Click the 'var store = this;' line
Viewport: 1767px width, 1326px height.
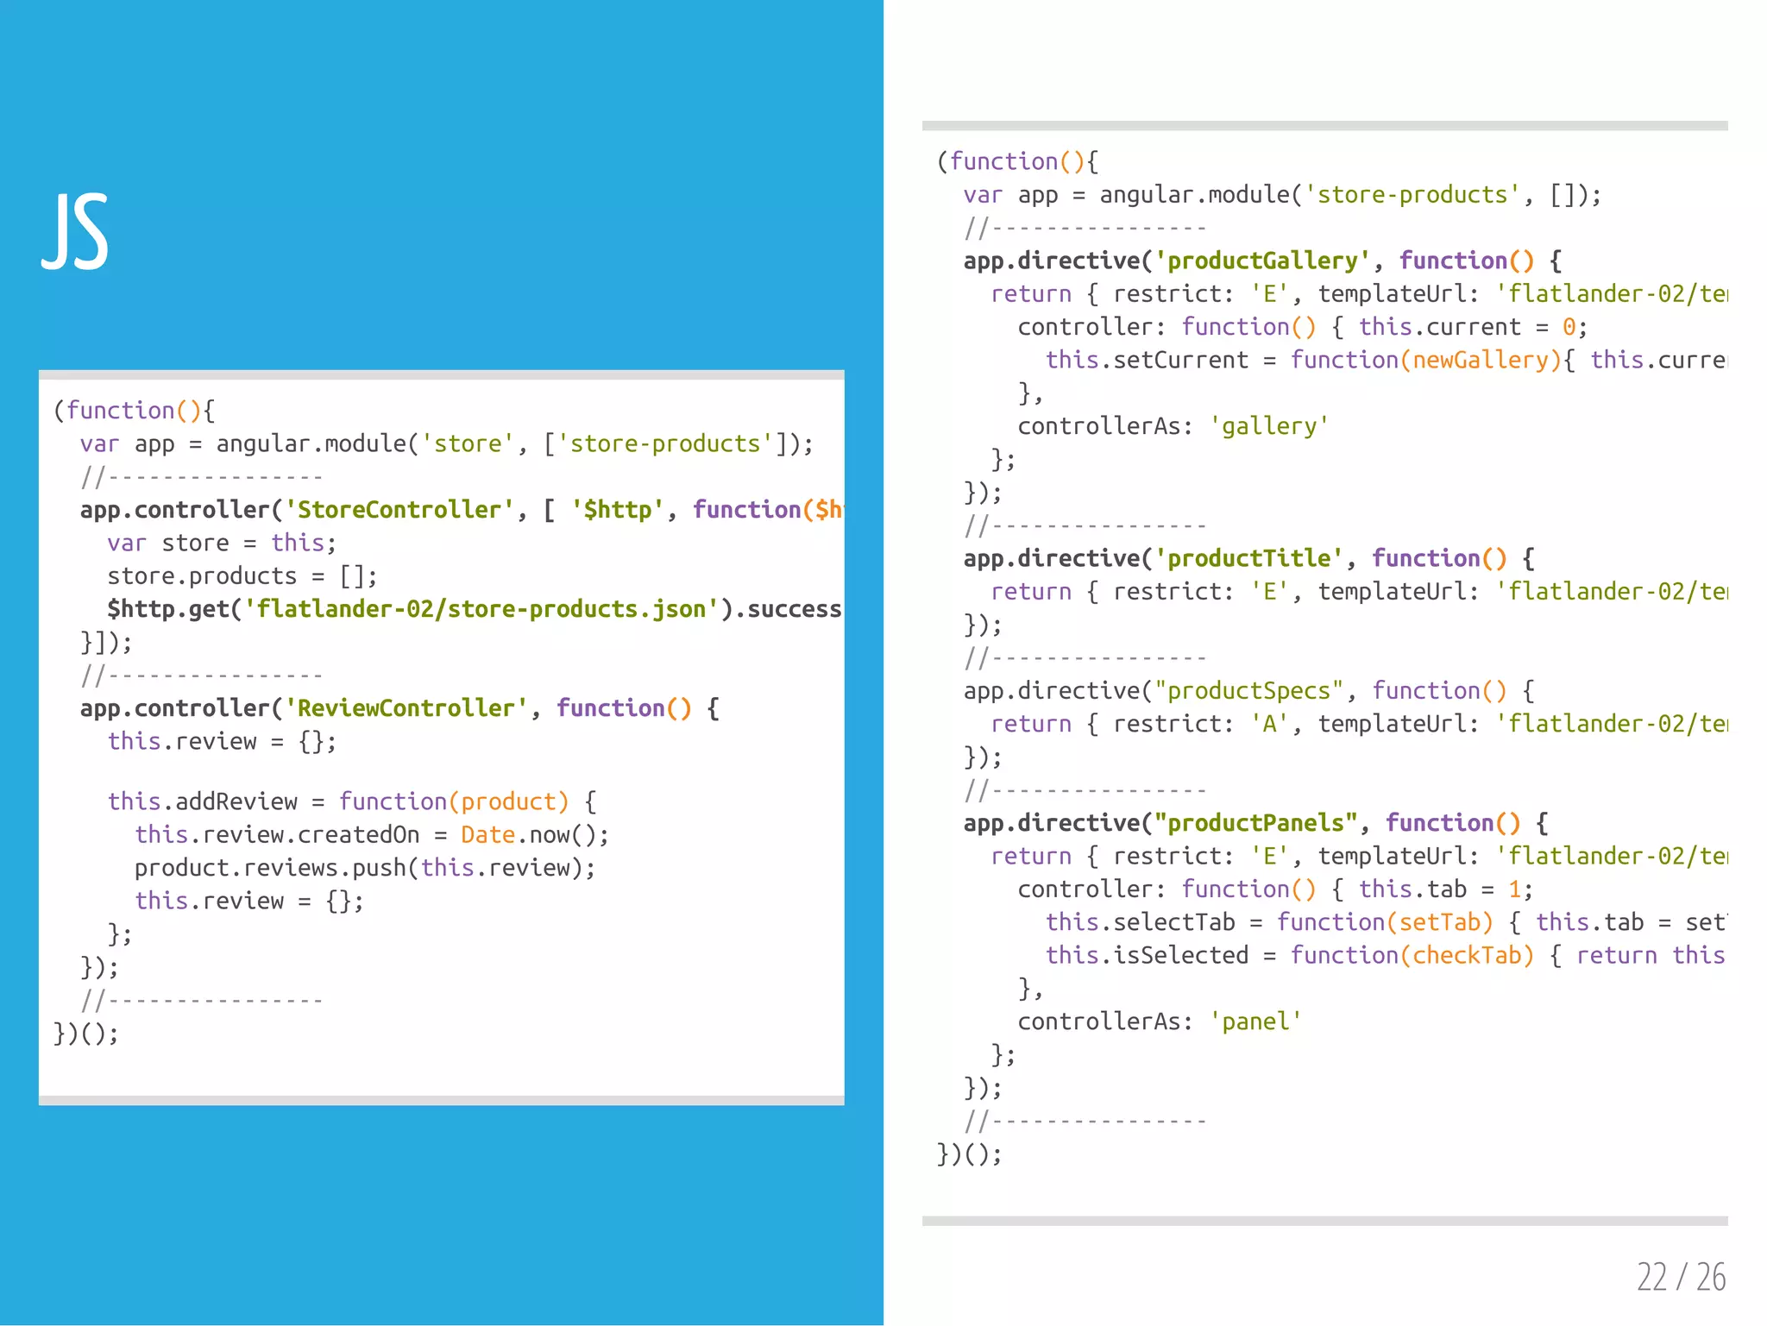point(222,543)
